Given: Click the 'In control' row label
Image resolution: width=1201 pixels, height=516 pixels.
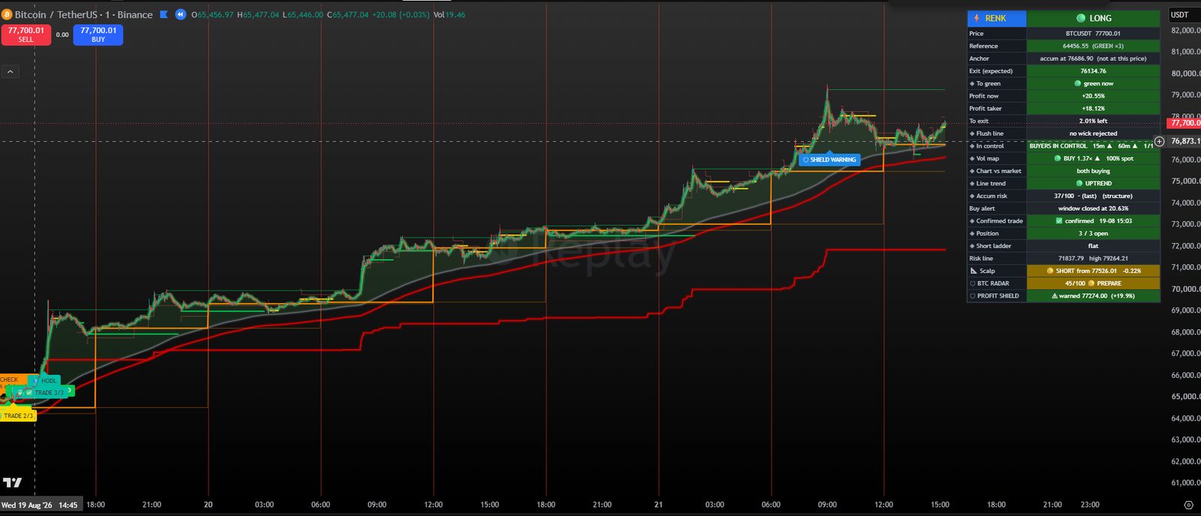Looking at the screenshot, I should tap(996, 146).
